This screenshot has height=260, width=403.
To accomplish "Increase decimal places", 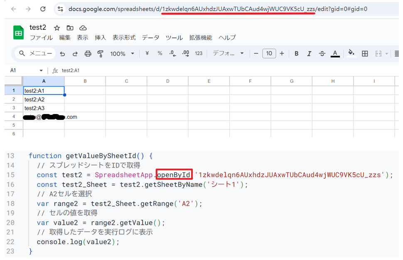I will [x=186, y=53].
